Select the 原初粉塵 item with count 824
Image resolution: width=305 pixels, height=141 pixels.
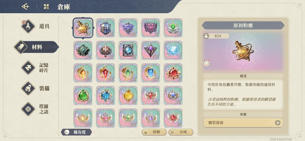(x=83, y=28)
